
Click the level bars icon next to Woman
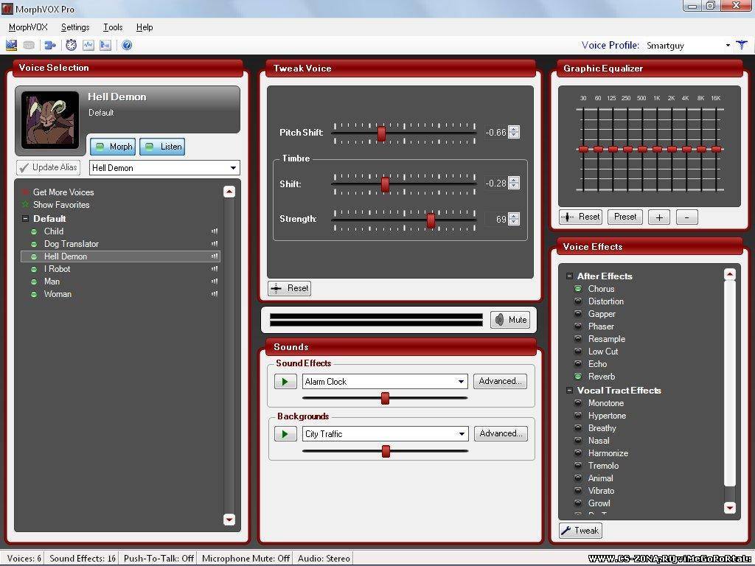click(x=215, y=294)
